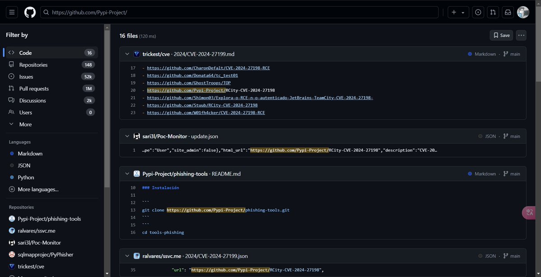The width and height of the screenshot is (541, 277).
Task: Click the search magnifier icon in search bar
Action: pyautogui.click(x=46, y=12)
